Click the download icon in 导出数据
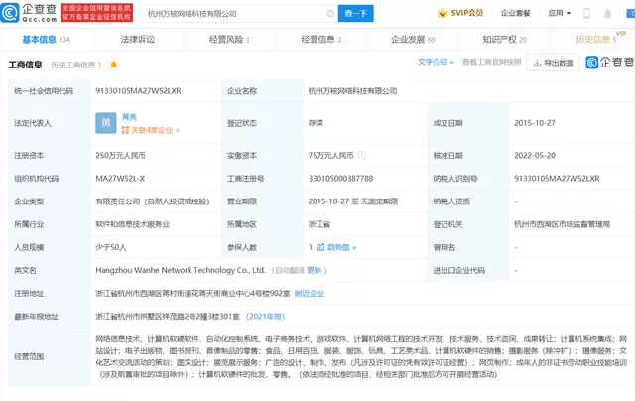Screen dimensions: 635x401 [x=538, y=63]
